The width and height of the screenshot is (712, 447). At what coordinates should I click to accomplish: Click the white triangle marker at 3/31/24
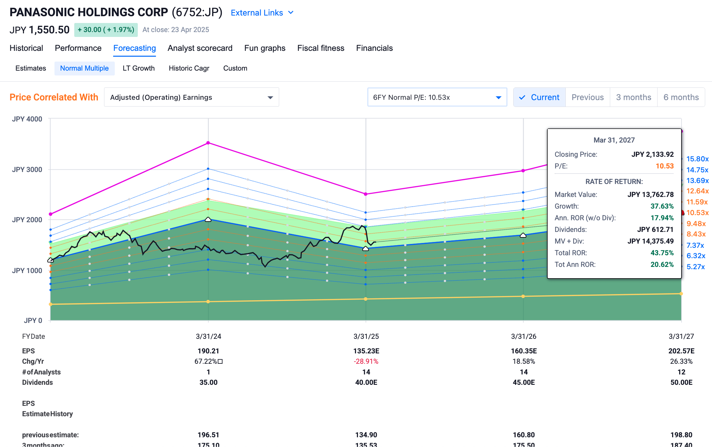[208, 220]
